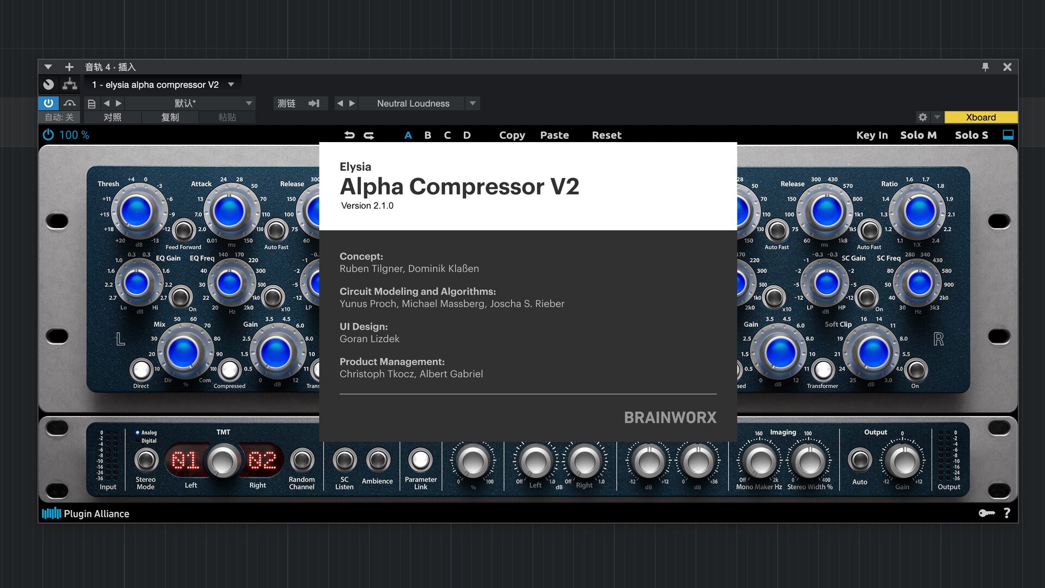Add a new insert with the plus icon
This screenshot has width=1045, height=588.
click(69, 67)
